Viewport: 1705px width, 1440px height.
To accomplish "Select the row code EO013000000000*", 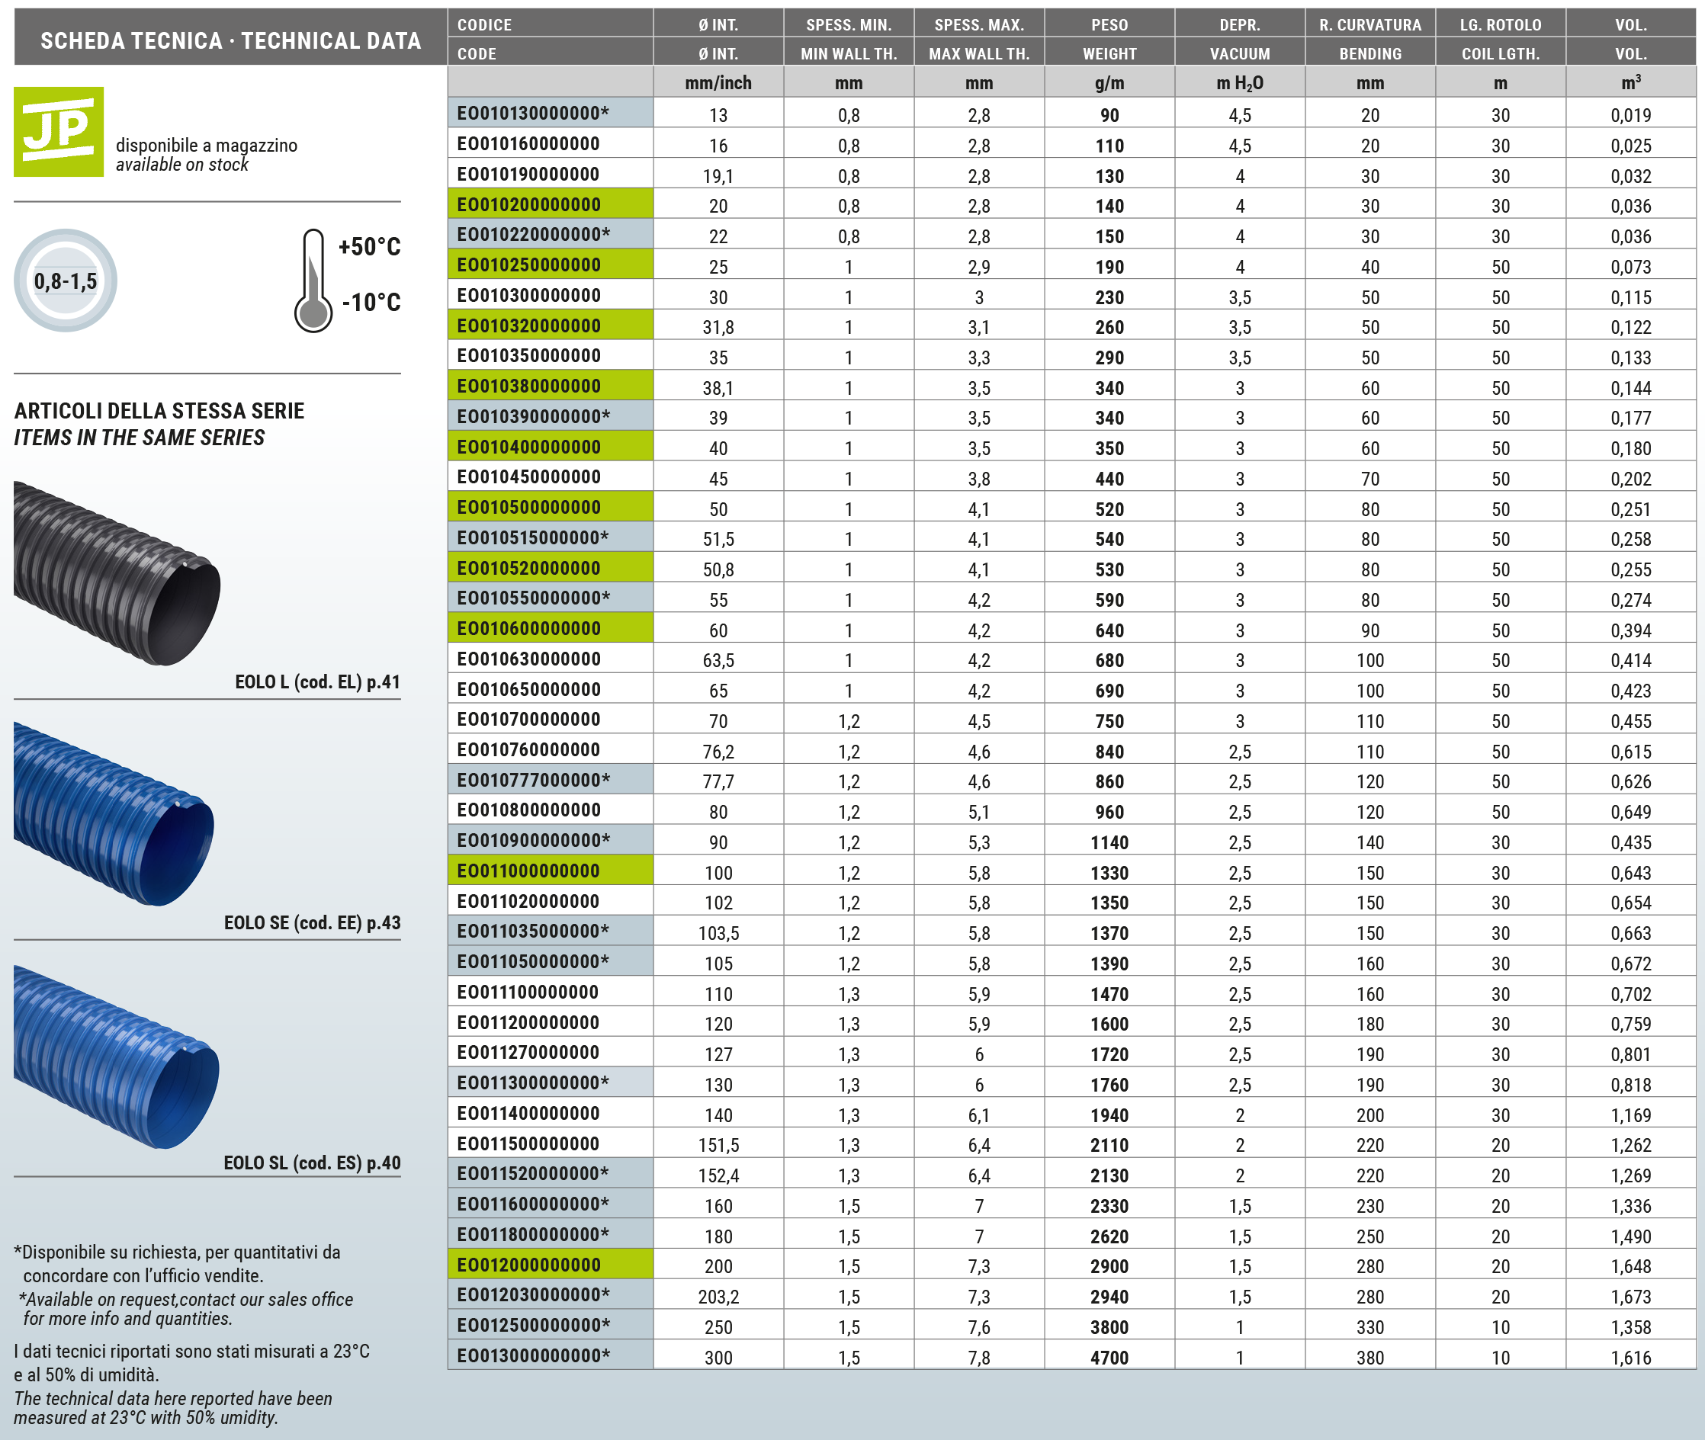I will tap(550, 1355).
